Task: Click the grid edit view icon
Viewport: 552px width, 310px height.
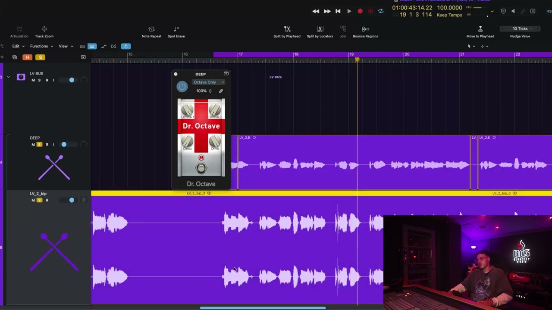Action: 82,46
